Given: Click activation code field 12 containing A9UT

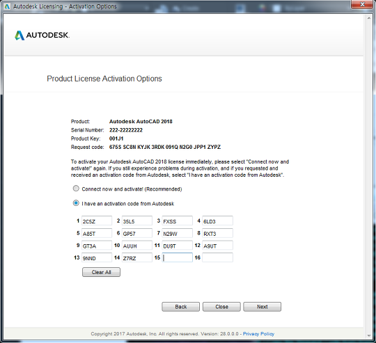Looking at the screenshot, I should (217, 246).
